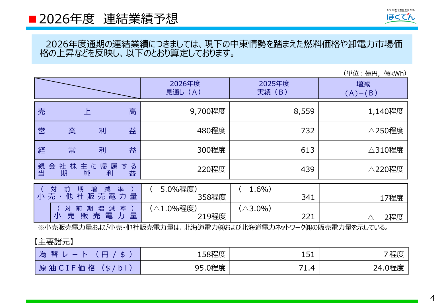The height and width of the screenshot is (307, 444).
Task: Click the '2026年度 見通し(A)' column header
Action: point(185,88)
